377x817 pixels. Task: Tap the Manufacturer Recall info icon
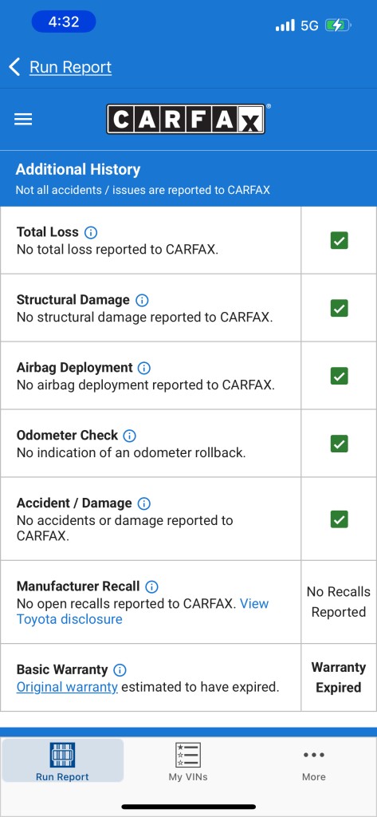pos(151,586)
